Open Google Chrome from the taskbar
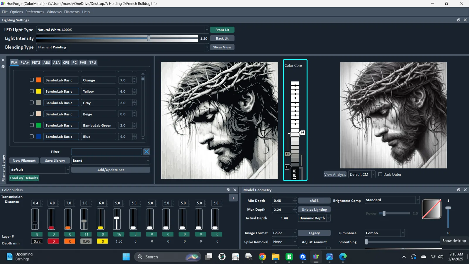 (262, 257)
